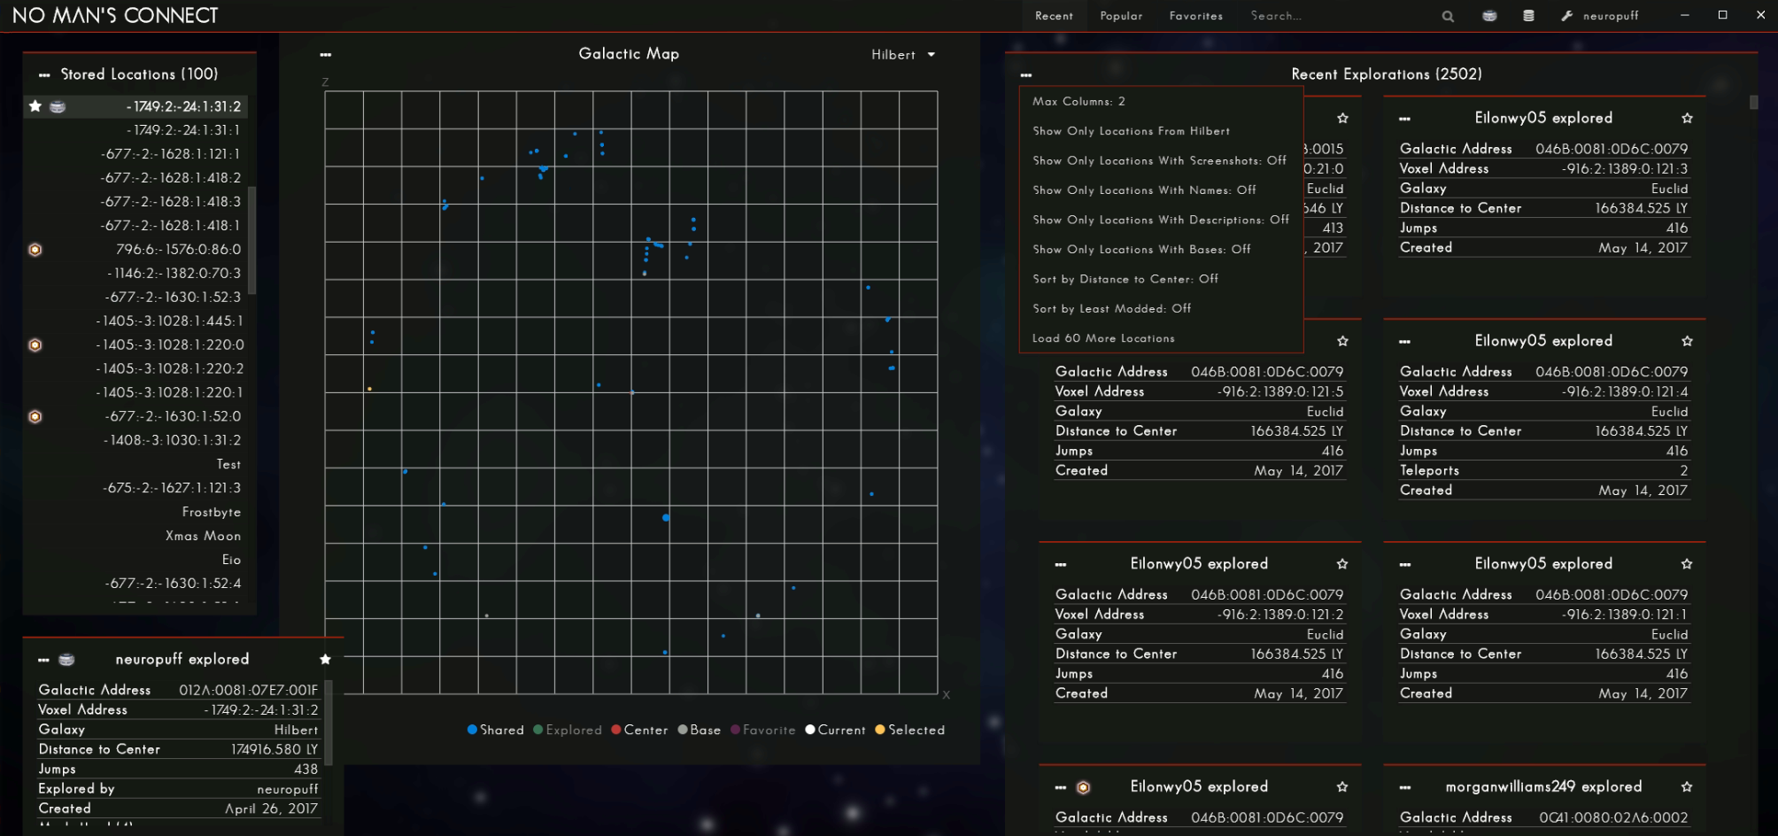Open the database stack icon
The height and width of the screenshot is (836, 1778).
[1528, 16]
